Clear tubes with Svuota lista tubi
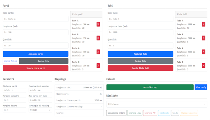 coord(141,68)
